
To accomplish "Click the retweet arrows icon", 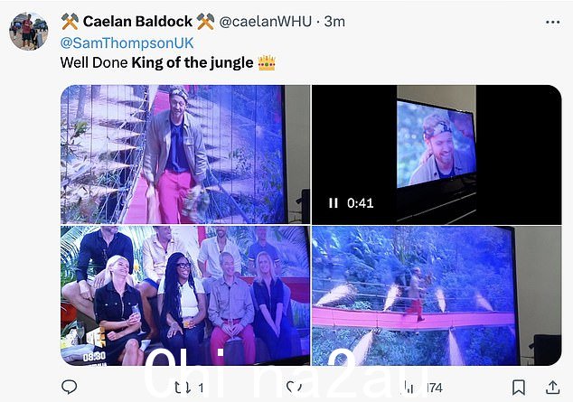I will click(x=182, y=388).
